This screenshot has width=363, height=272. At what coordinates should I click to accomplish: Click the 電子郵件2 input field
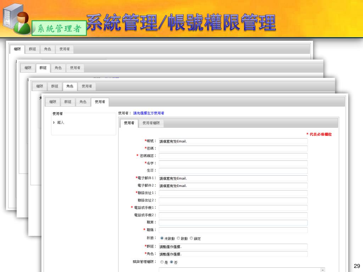[x=233, y=186]
